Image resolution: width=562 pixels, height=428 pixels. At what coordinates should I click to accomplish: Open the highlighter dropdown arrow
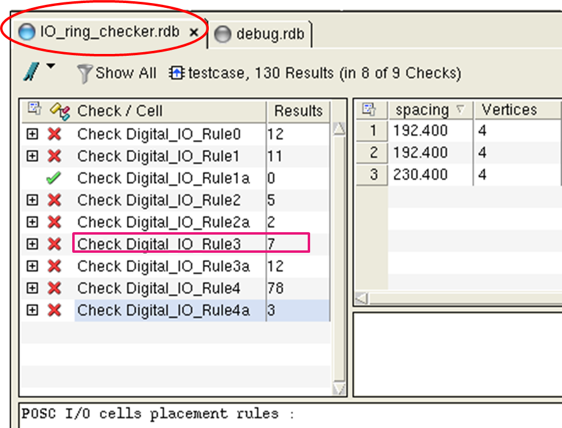click(51, 66)
